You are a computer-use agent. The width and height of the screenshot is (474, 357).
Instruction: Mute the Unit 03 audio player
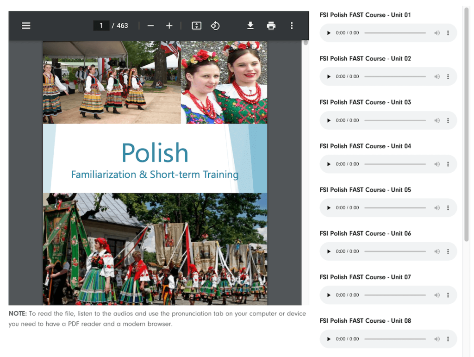[437, 120]
